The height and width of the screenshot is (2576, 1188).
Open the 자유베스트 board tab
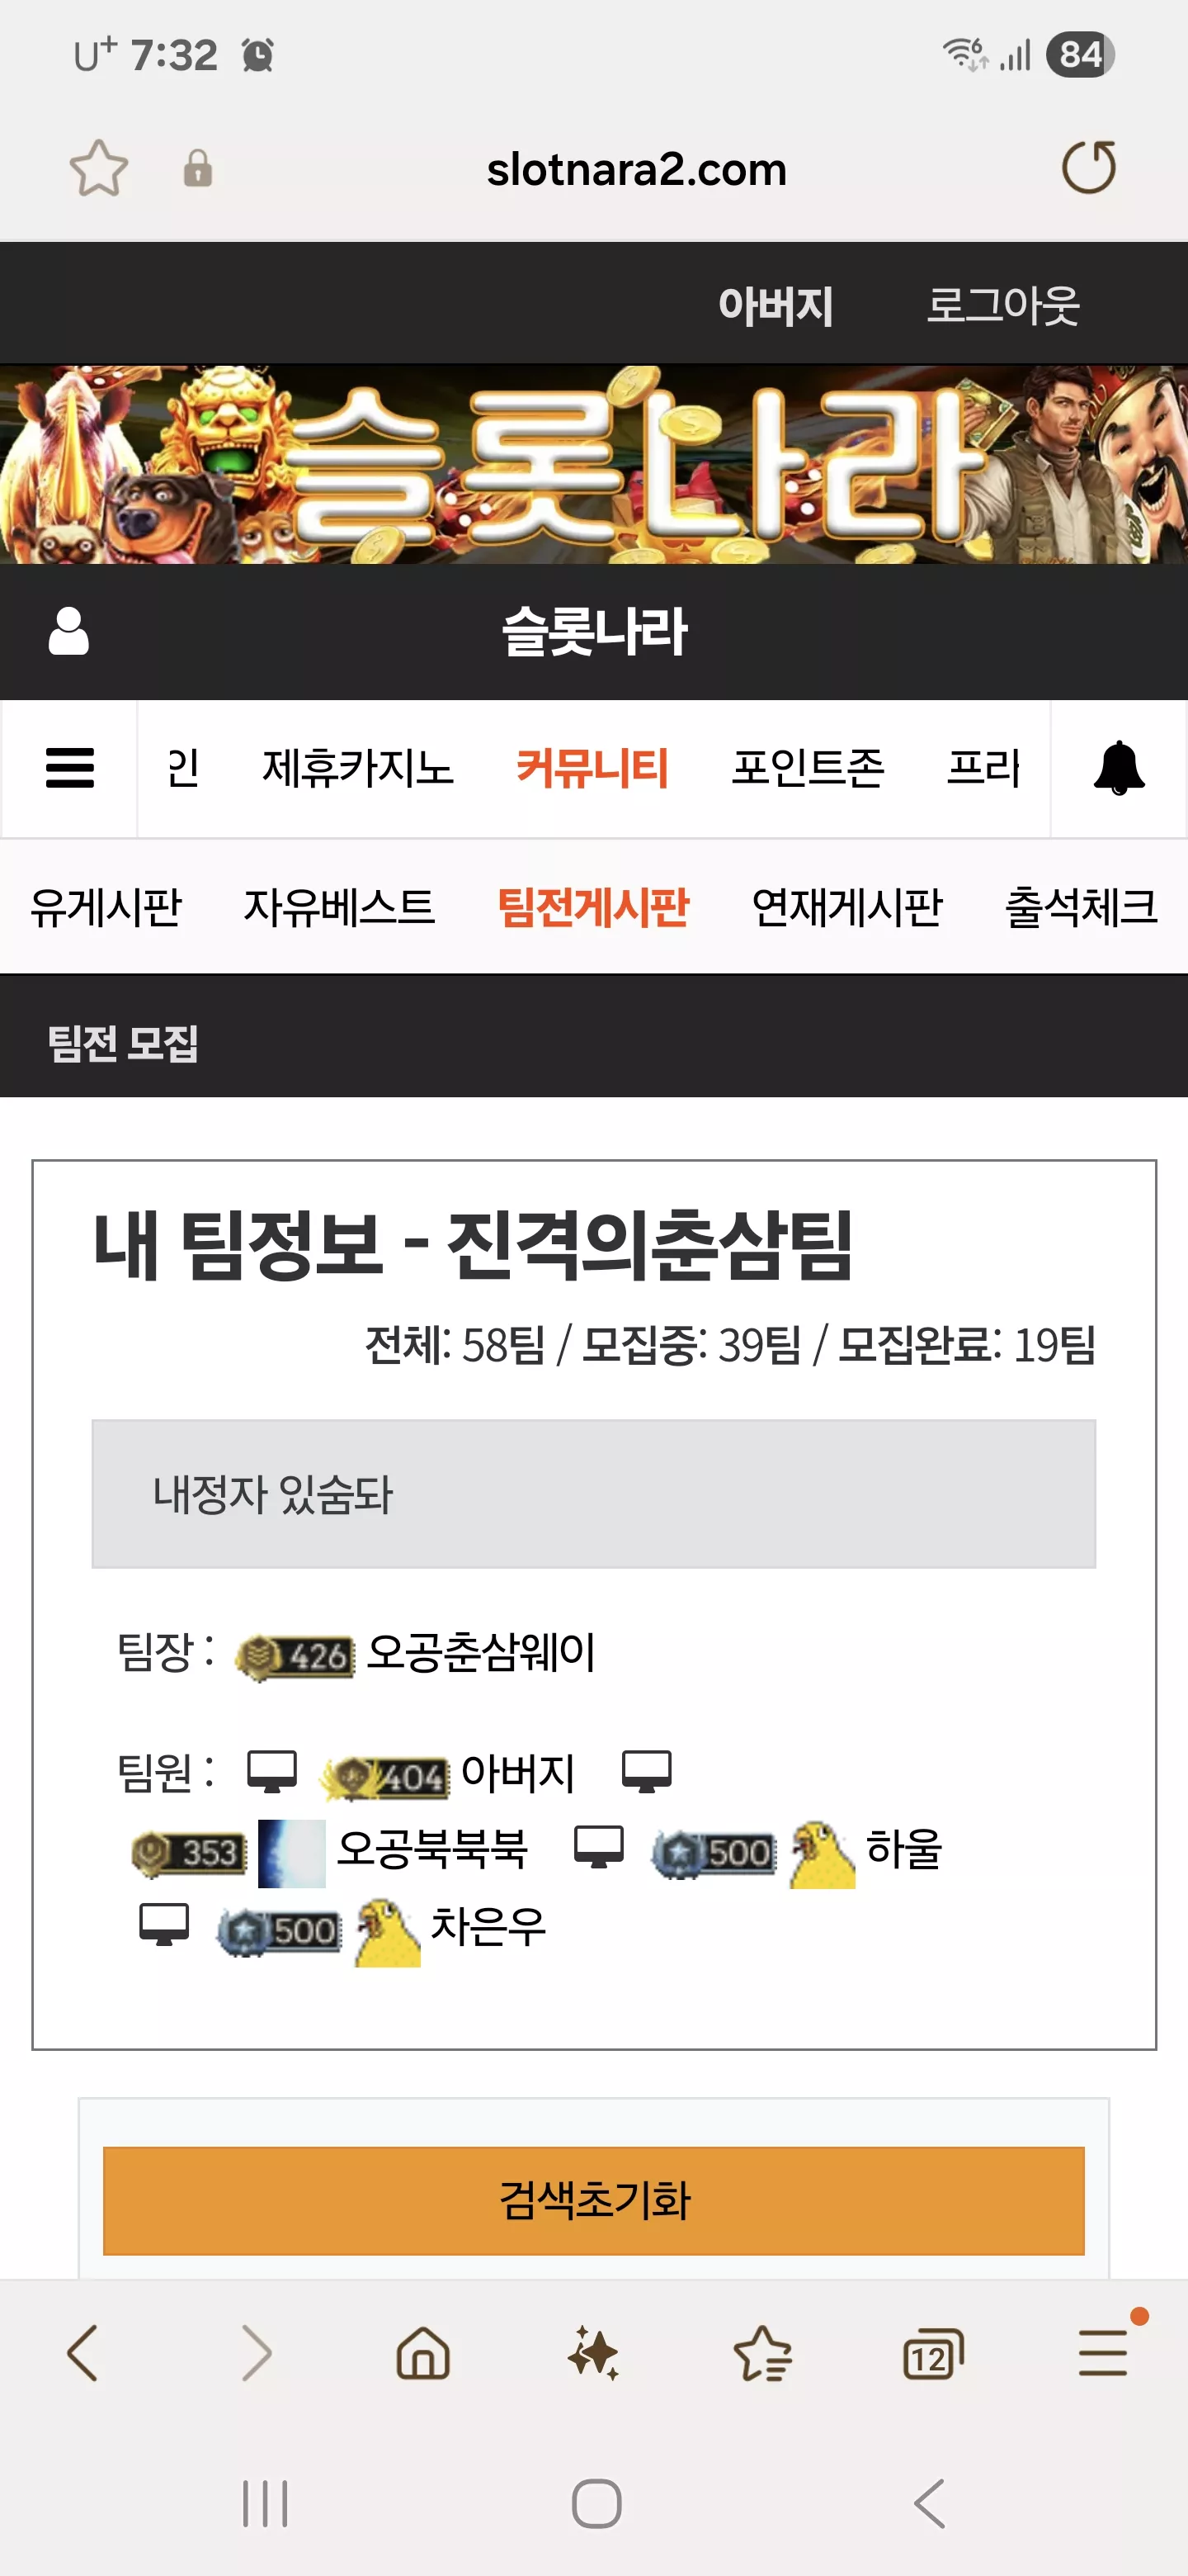[340, 906]
